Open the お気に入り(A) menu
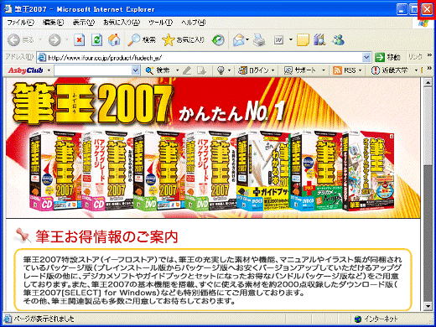Image resolution: width=436 pixels, height=327 pixels. pos(122,23)
